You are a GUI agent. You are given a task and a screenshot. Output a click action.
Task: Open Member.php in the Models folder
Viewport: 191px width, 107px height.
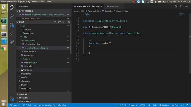(x=30, y=63)
